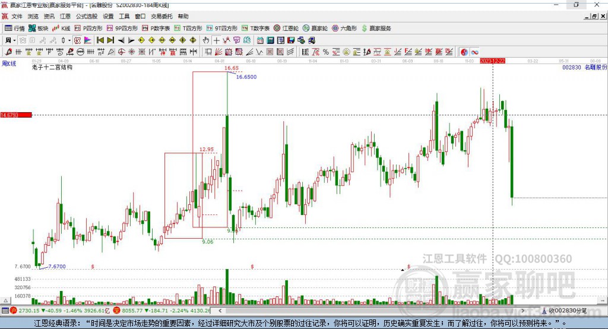Click the 12.95 red price label
Screen dimensions: 608x329
point(207,149)
